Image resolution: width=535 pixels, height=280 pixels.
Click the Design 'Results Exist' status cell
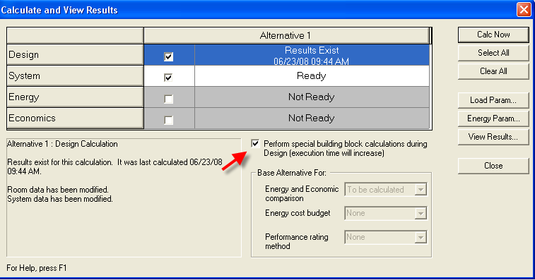[x=312, y=55]
